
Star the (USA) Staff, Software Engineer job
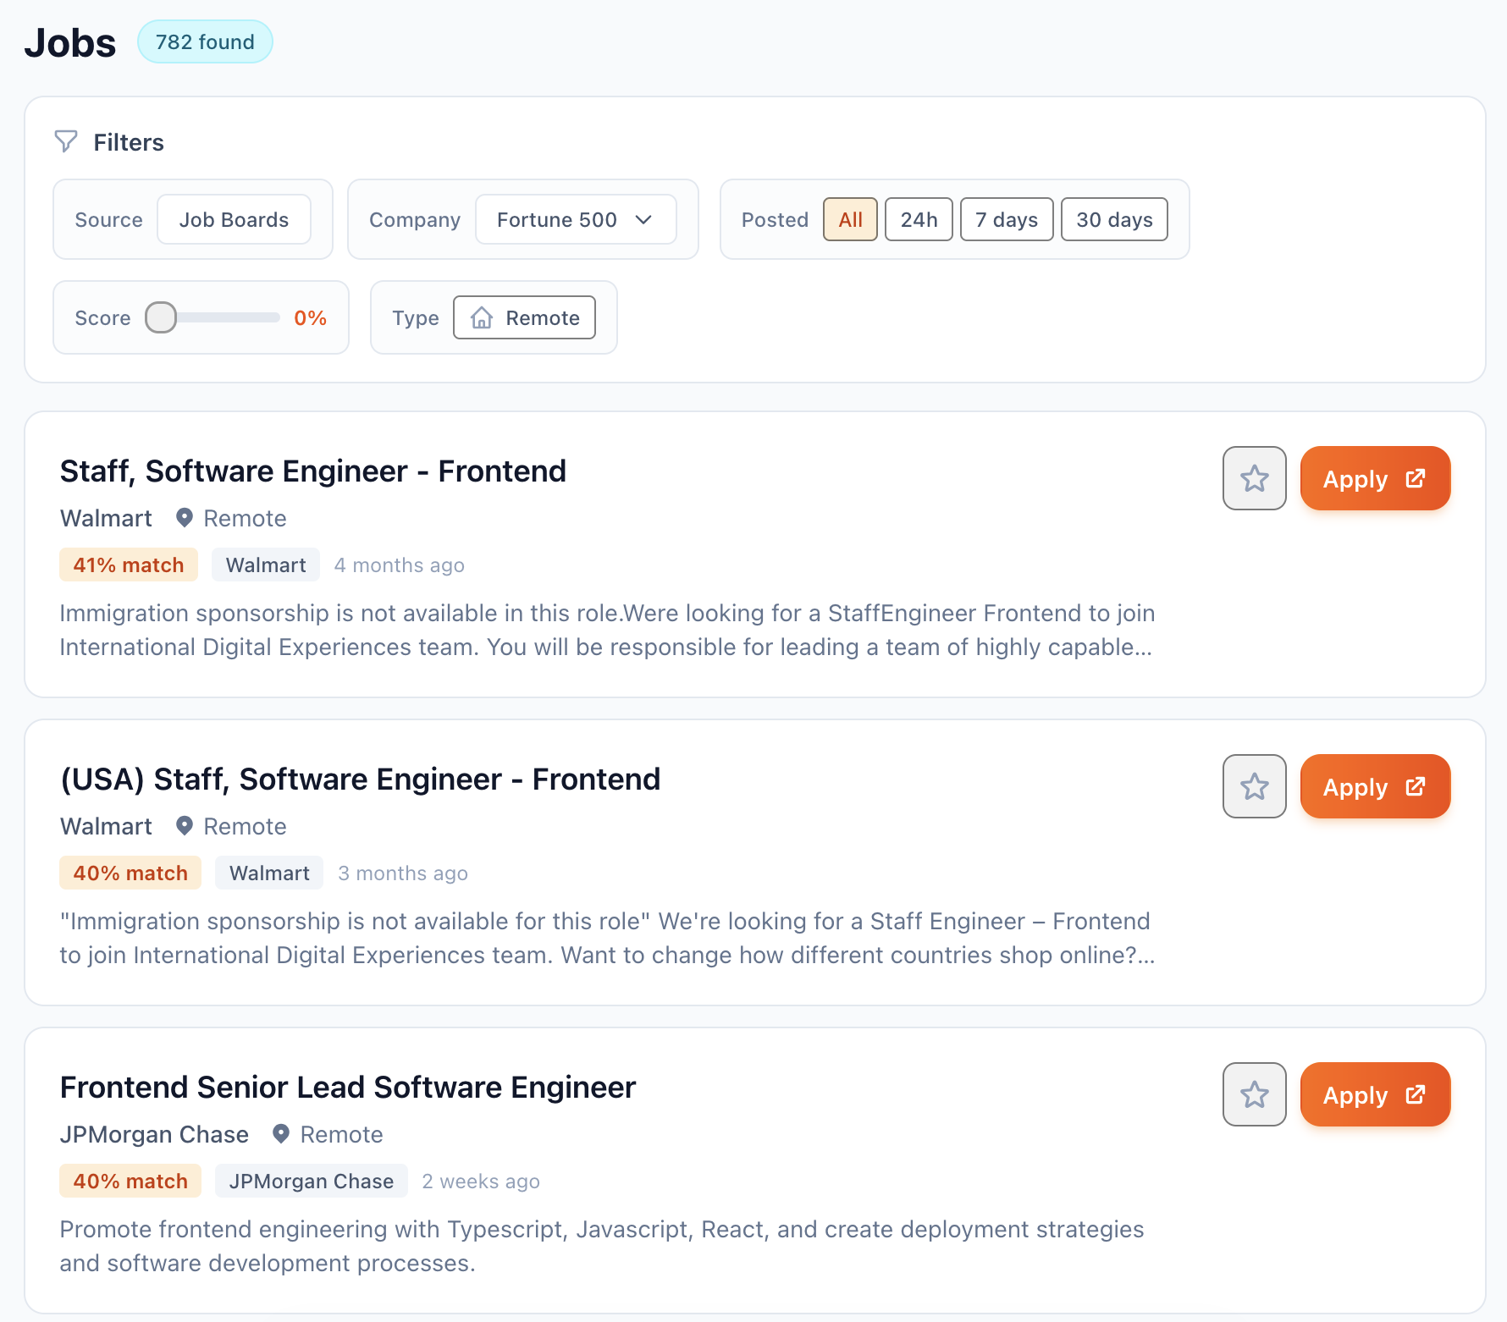[x=1254, y=786]
